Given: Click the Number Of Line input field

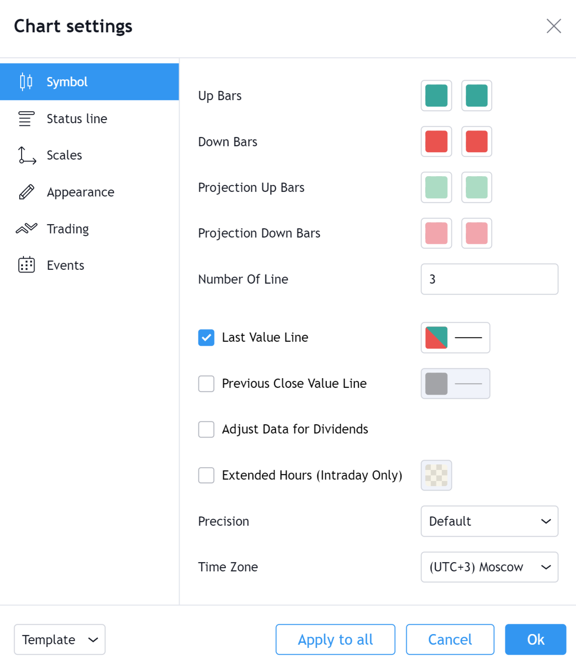Looking at the screenshot, I should click(489, 279).
